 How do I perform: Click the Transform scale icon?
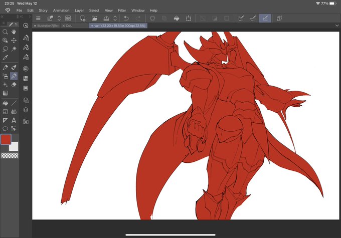pos(189,18)
